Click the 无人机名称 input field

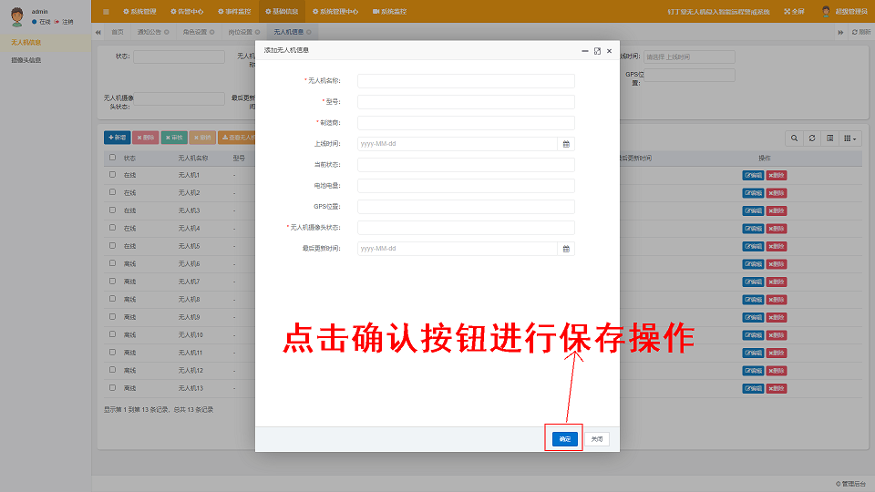(466, 81)
